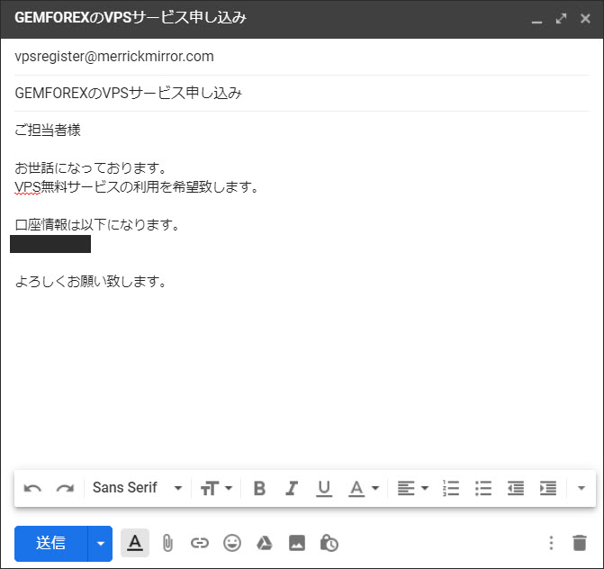The image size is (604, 569).
Task: Toggle bold formatting
Action: [259, 489]
